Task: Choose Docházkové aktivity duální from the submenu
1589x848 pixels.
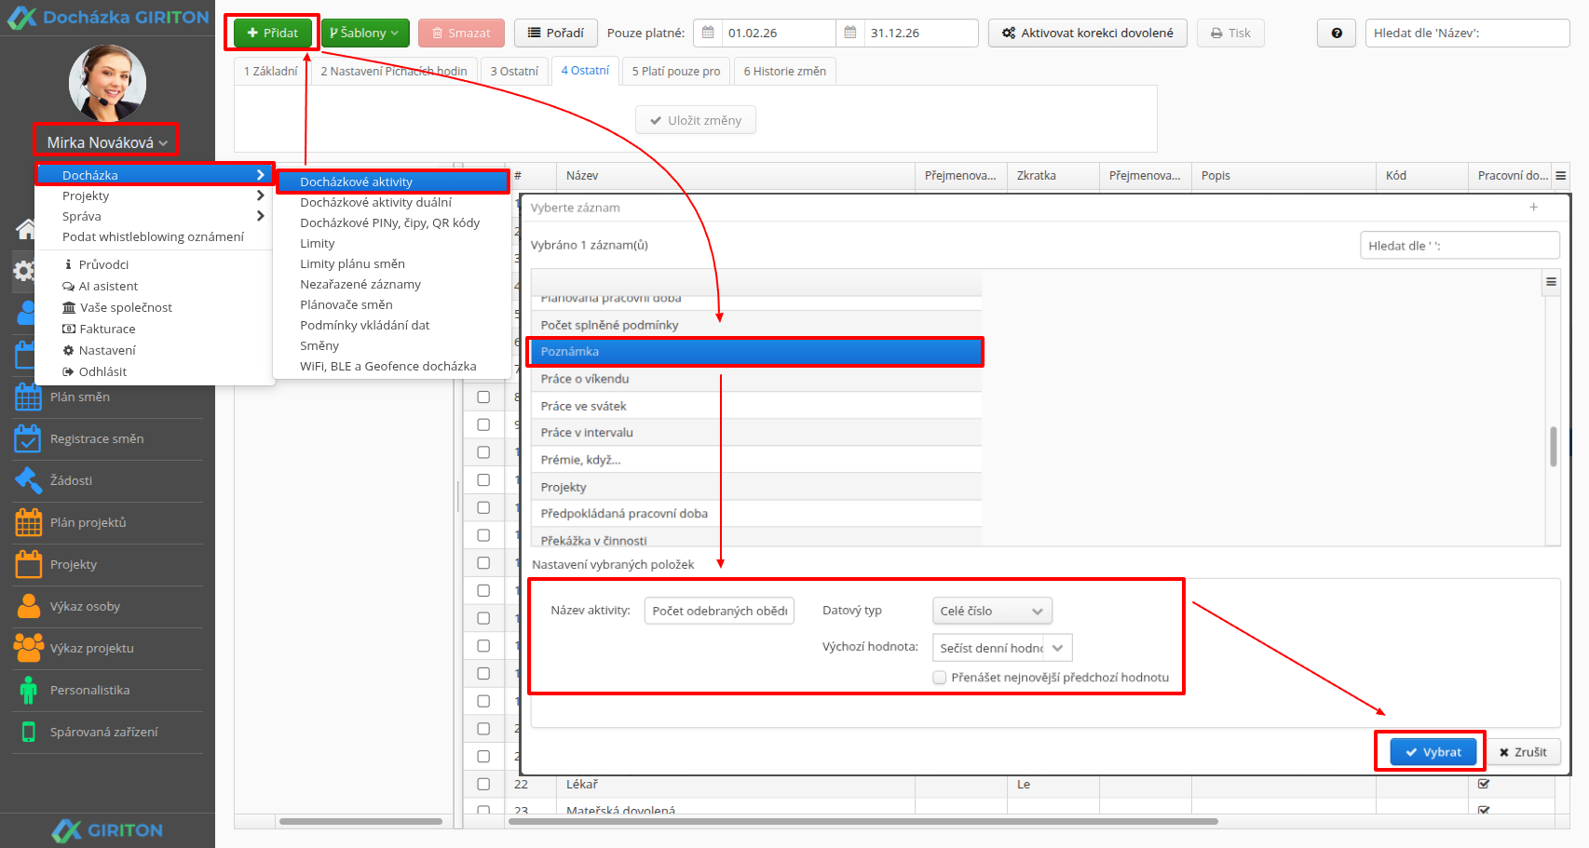Action: [375, 202]
